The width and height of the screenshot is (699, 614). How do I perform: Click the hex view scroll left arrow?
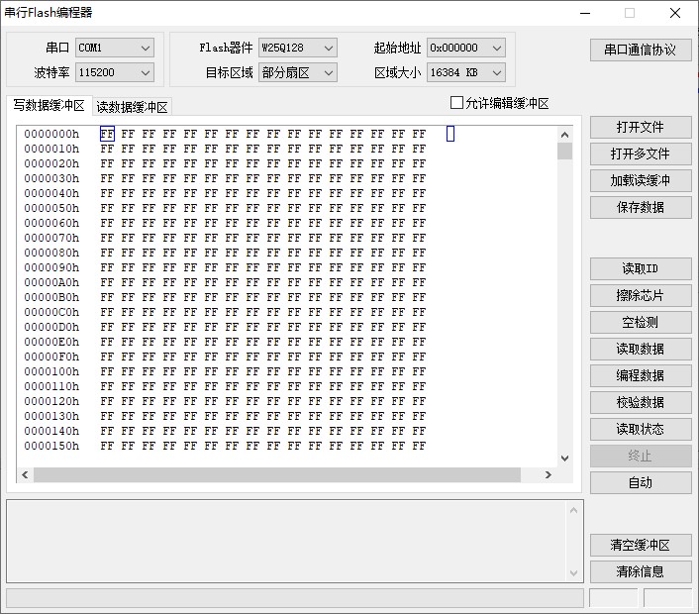pos(25,475)
